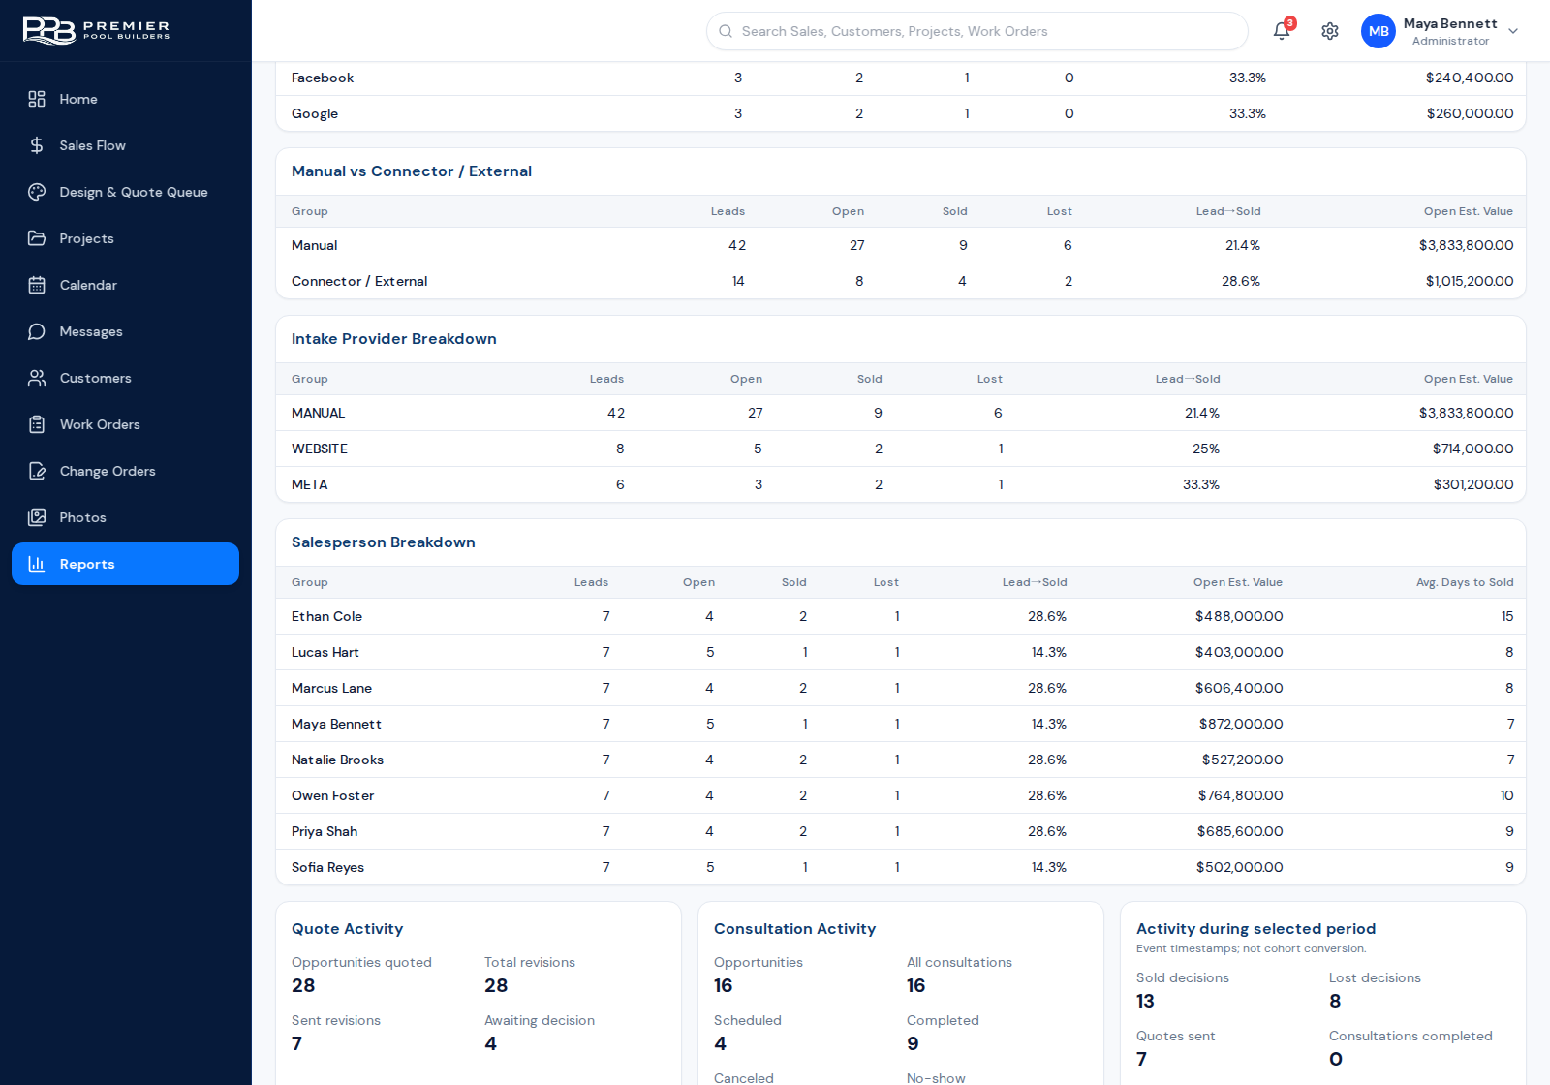Image resolution: width=1550 pixels, height=1085 pixels.
Task: Click the Avg. Days to Sold header
Action: [x=1465, y=582]
